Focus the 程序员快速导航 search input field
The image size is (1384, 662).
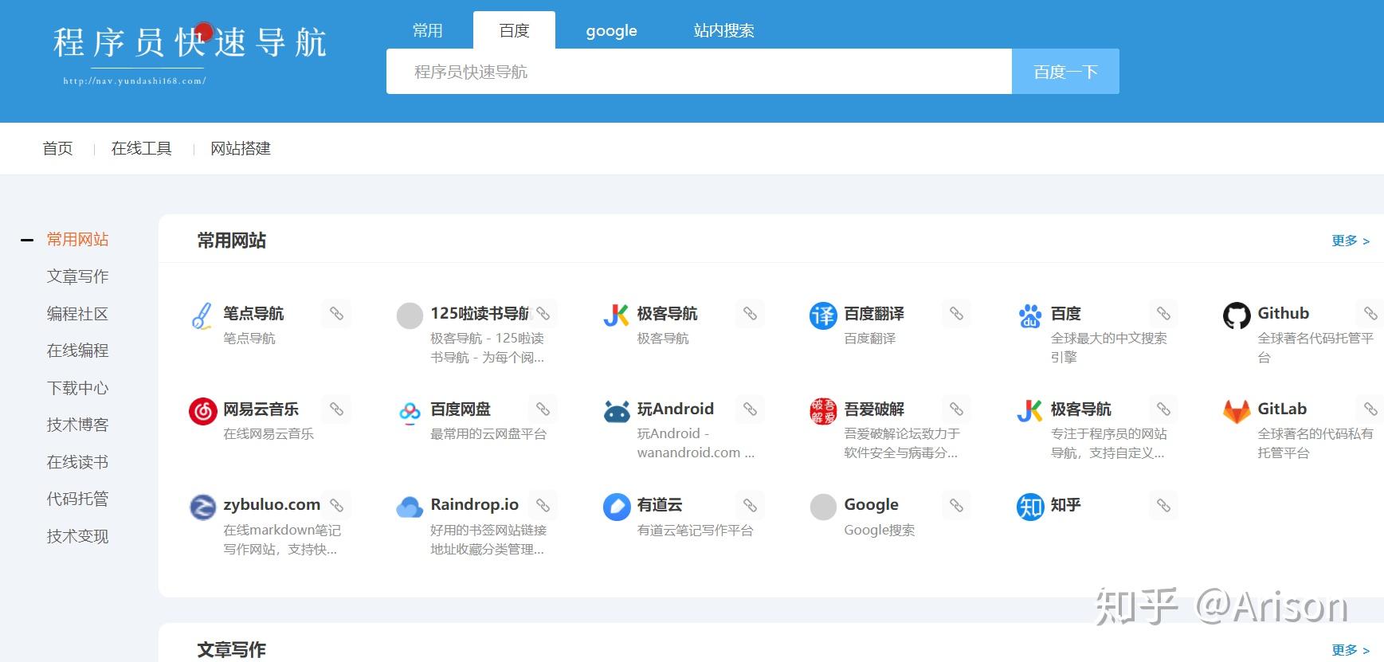[699, 72]
